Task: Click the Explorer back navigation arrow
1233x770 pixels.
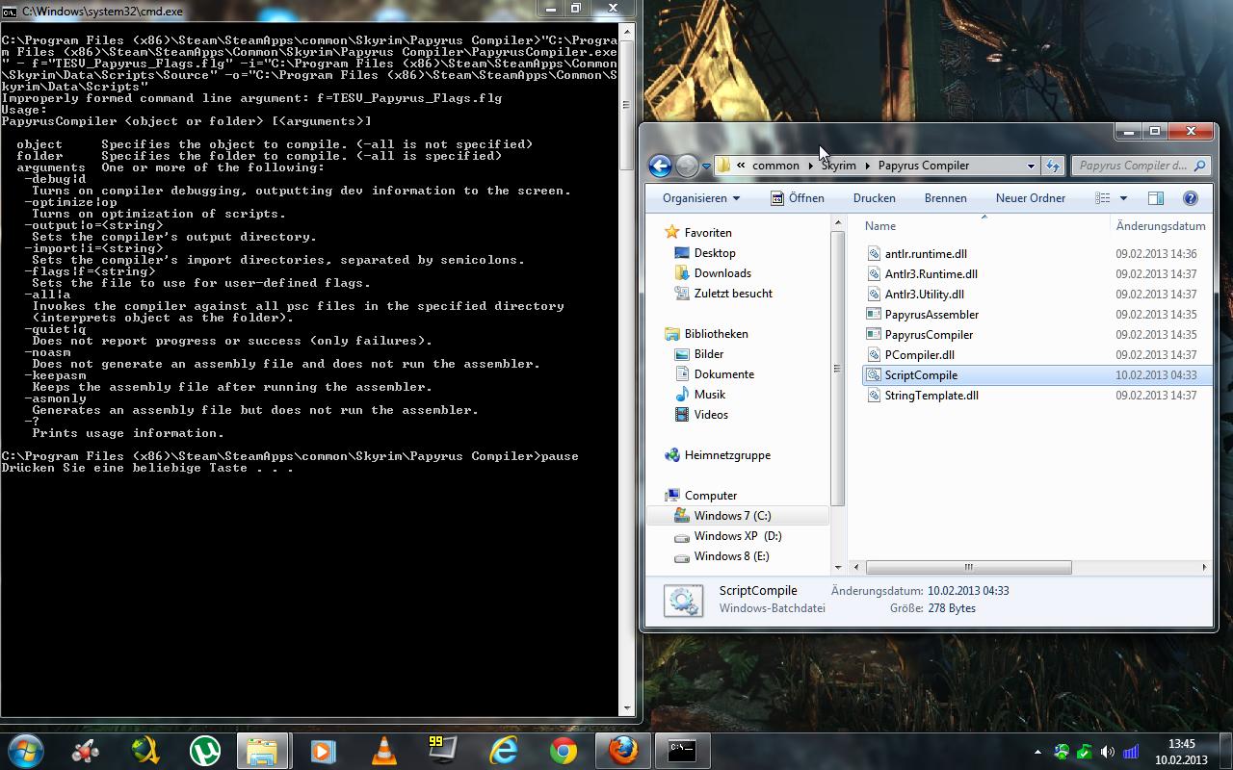Action: [660, 166]
